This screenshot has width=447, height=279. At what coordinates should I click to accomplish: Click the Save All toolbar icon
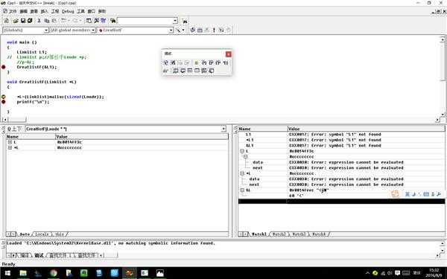coord(30,21)
